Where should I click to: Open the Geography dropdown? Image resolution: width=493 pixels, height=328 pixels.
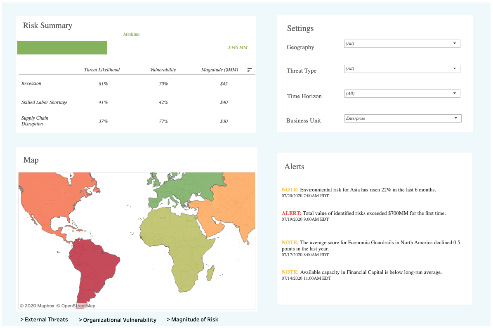pos(402,44)
